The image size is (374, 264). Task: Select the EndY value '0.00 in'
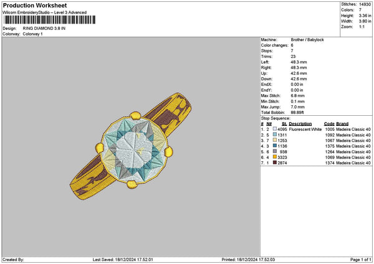coord(297,90)
